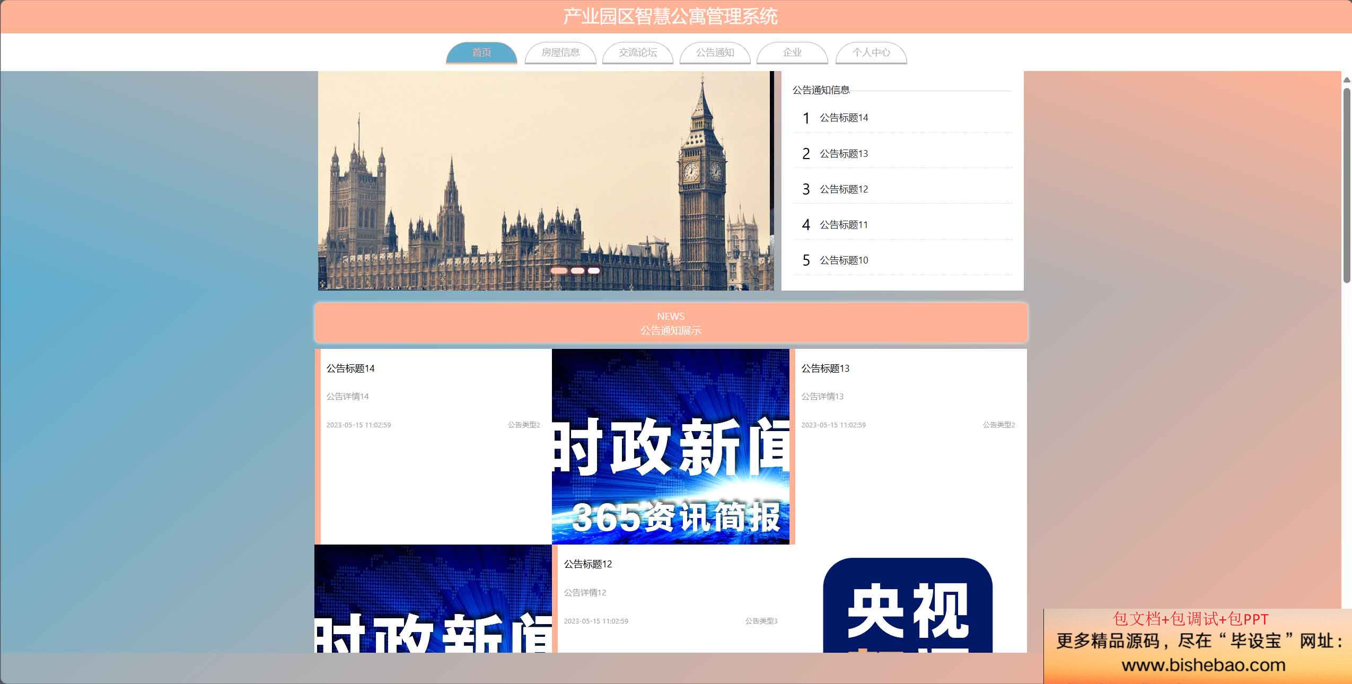
Task: Click the 产业园区智慧公寓管理系统 header title
Action: pos(671,16)
